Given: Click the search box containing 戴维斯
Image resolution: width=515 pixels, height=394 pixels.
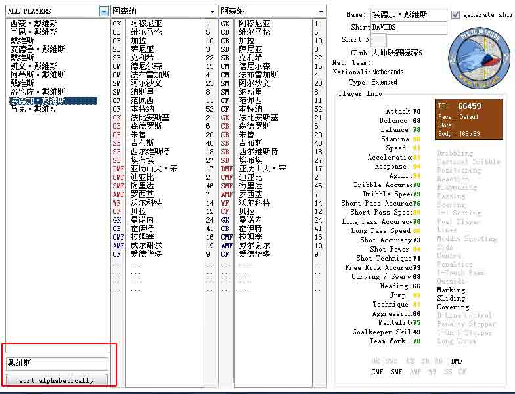Looking at the screenshot, I should click(x=56, y=362).
